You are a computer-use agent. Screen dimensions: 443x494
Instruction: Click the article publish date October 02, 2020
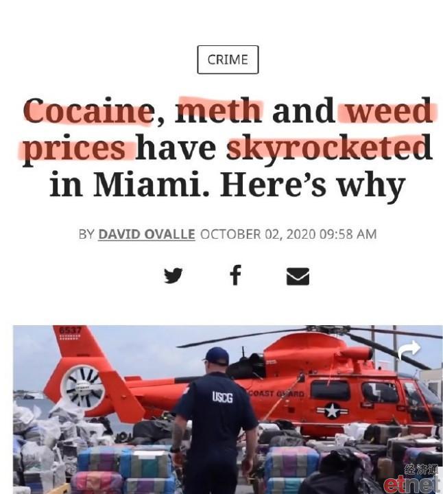tap(258, 234)
